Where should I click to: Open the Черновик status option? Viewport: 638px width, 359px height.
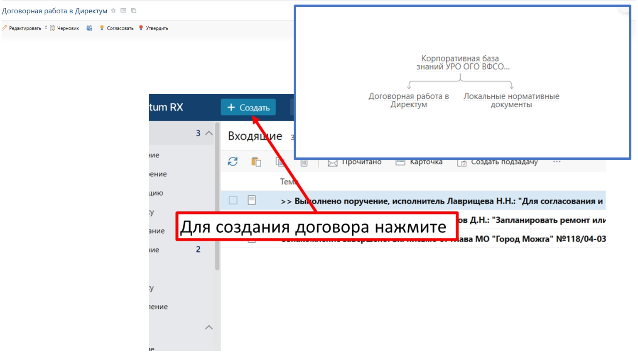pyautogui.click(x=64, y=28)
